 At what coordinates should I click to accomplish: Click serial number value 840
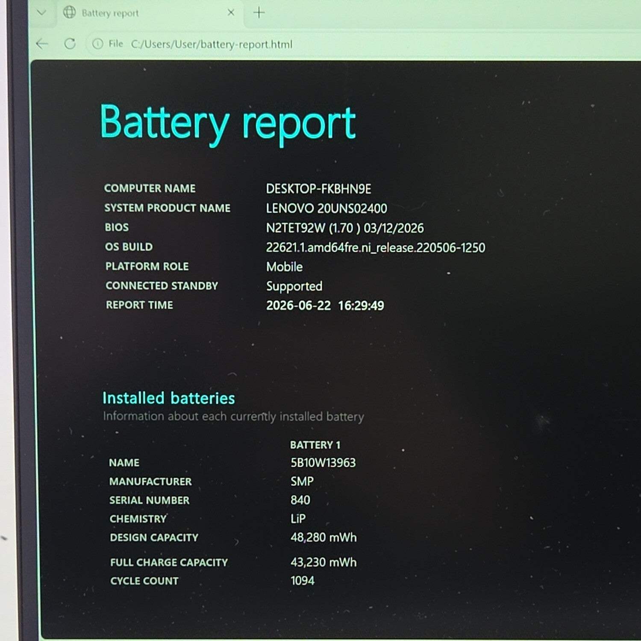pos(300,500)
